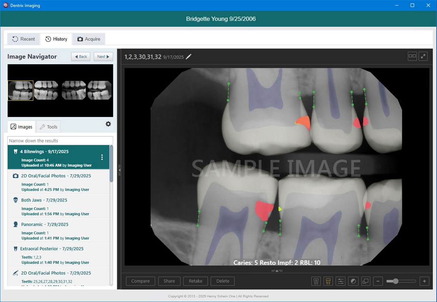This screenshot has height=302, width=437.
Task: Open the navigator settings gear icon
Action: coord(108,124)
